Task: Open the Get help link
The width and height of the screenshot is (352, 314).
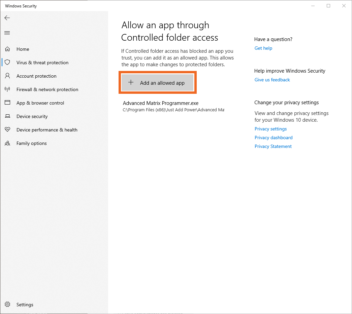Action: click(263, 48)
